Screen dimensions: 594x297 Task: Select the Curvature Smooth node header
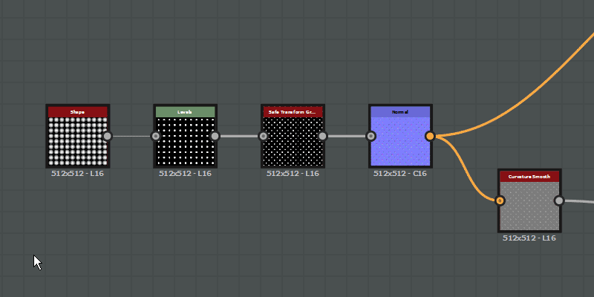[529, 176]
